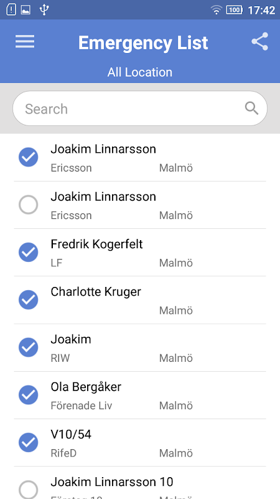Screen dimensions: 280x499
Task: Tap the USB connection status icon
Action: [44, 10]
